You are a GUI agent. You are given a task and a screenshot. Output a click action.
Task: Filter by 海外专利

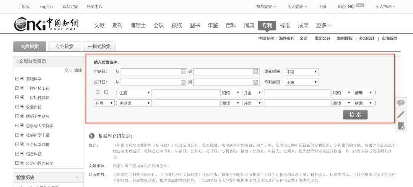(286, 38)
